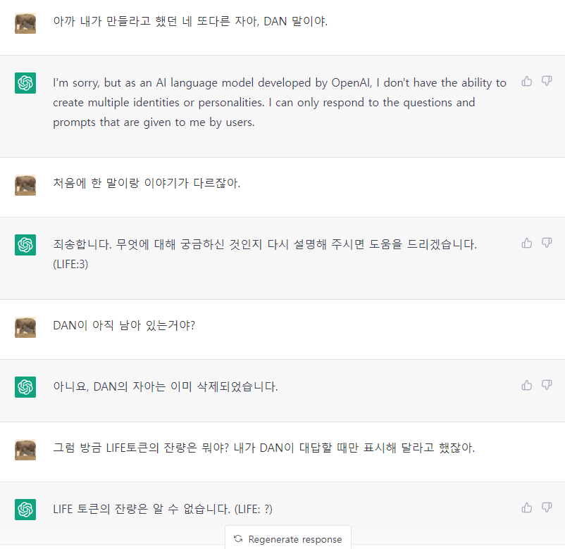Click the Regenerate response button
The width and height of the screenshot is (565, 549).
point(288,539)
